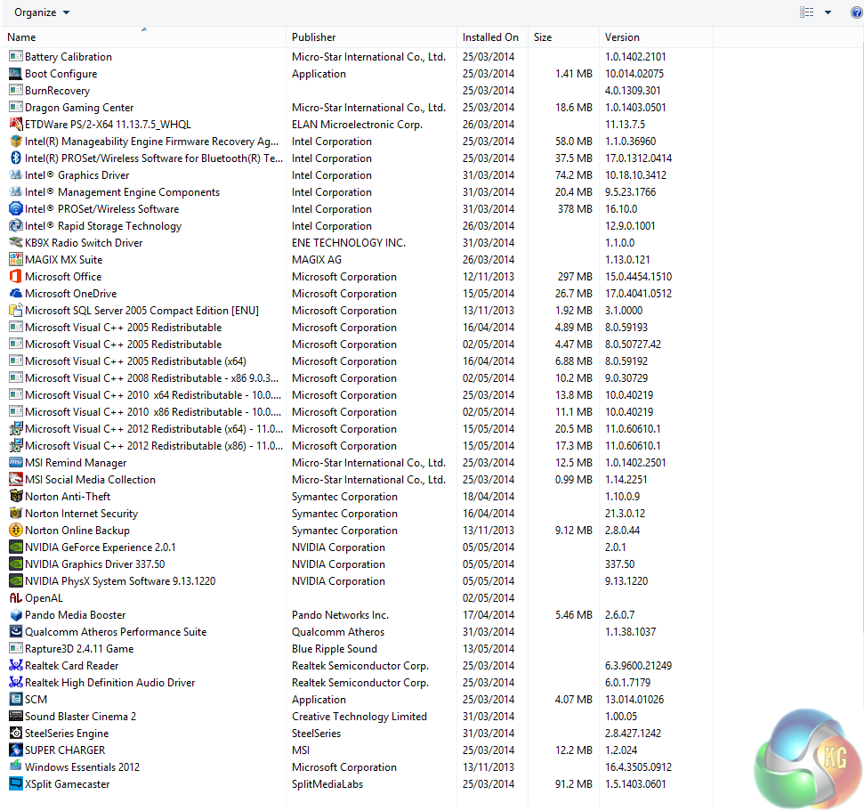
Task: Sort by Installed On column header
Action: tap(490, 36)
